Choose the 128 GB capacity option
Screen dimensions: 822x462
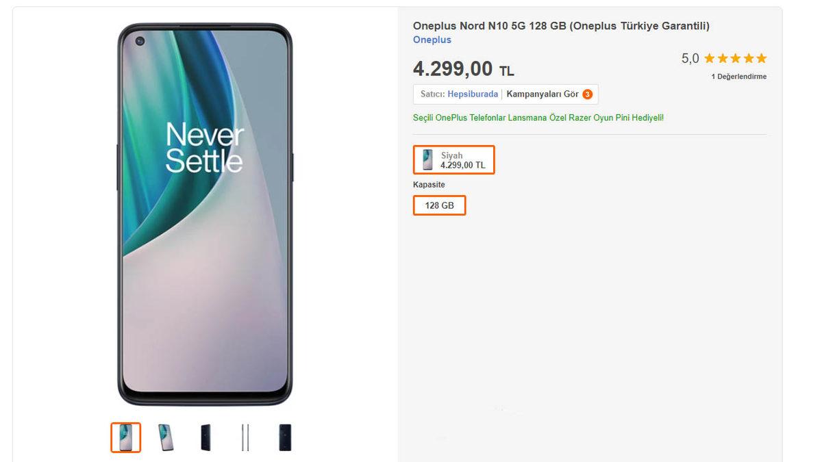click(x=439, y=205)
